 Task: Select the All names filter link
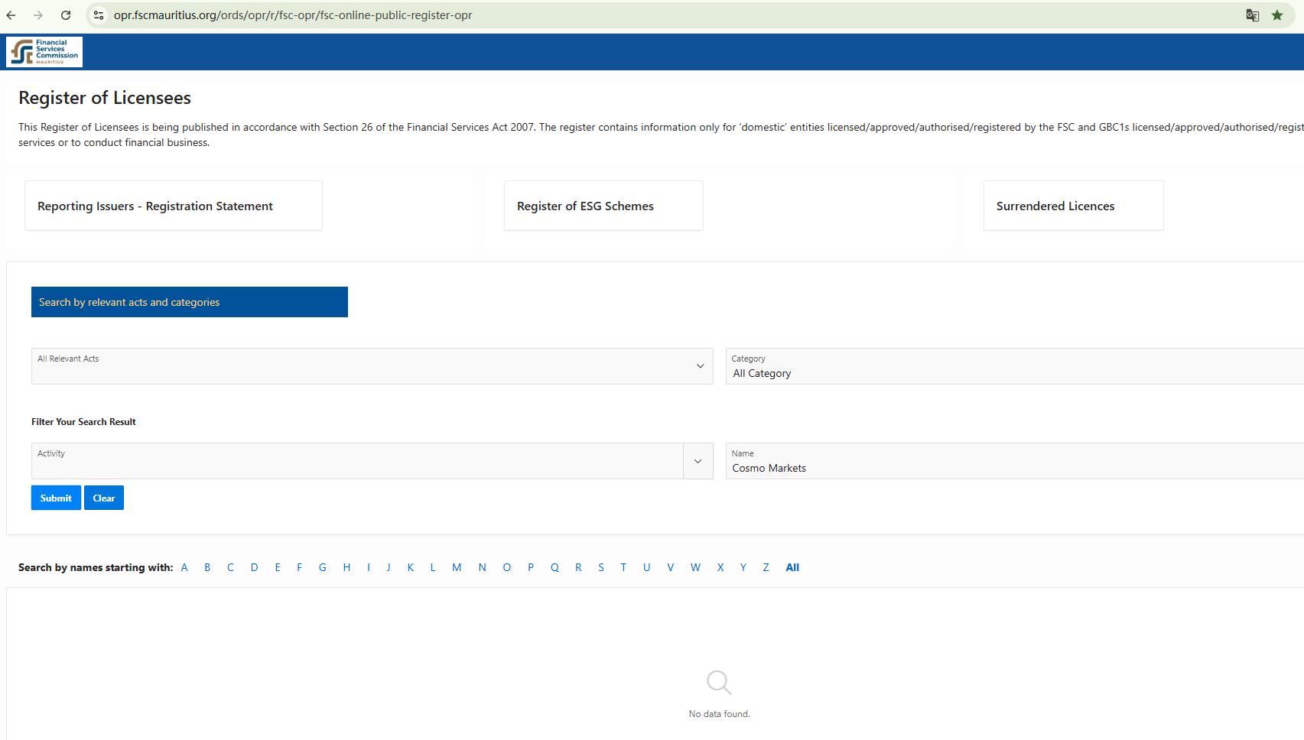(792, 567)
